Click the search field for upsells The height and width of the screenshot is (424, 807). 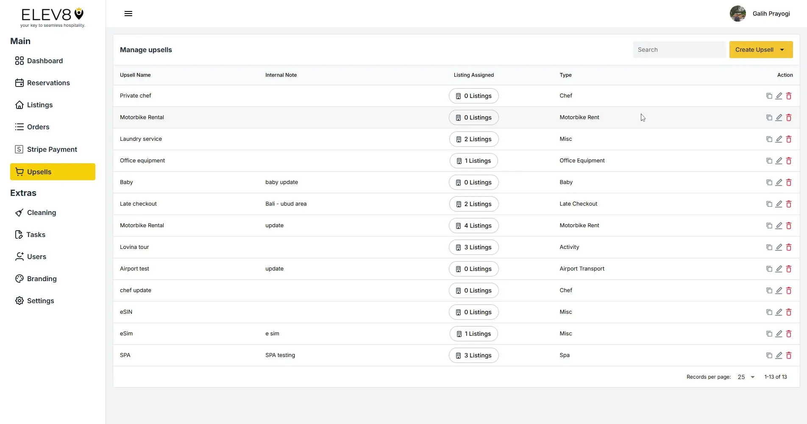pyautogui.click(x=679, y=50)
